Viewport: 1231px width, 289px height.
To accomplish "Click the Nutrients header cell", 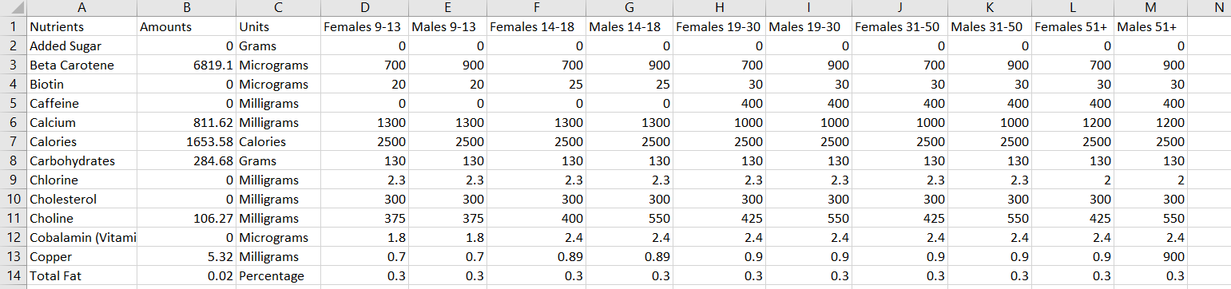I will coord(81,26).
